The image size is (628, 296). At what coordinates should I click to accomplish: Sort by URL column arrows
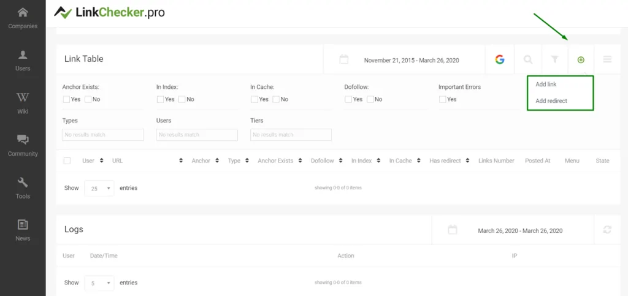pyautogui.click(x=181, y=161)
